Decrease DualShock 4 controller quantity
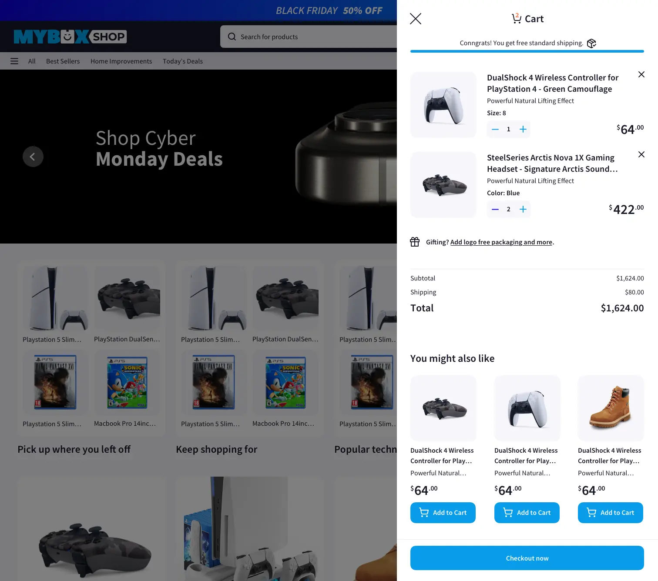 [495, 129]
